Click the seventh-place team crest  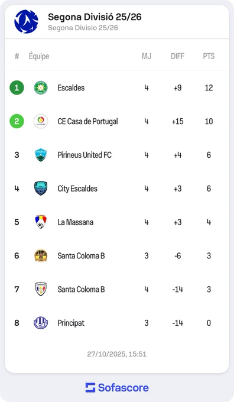point(41,289)
